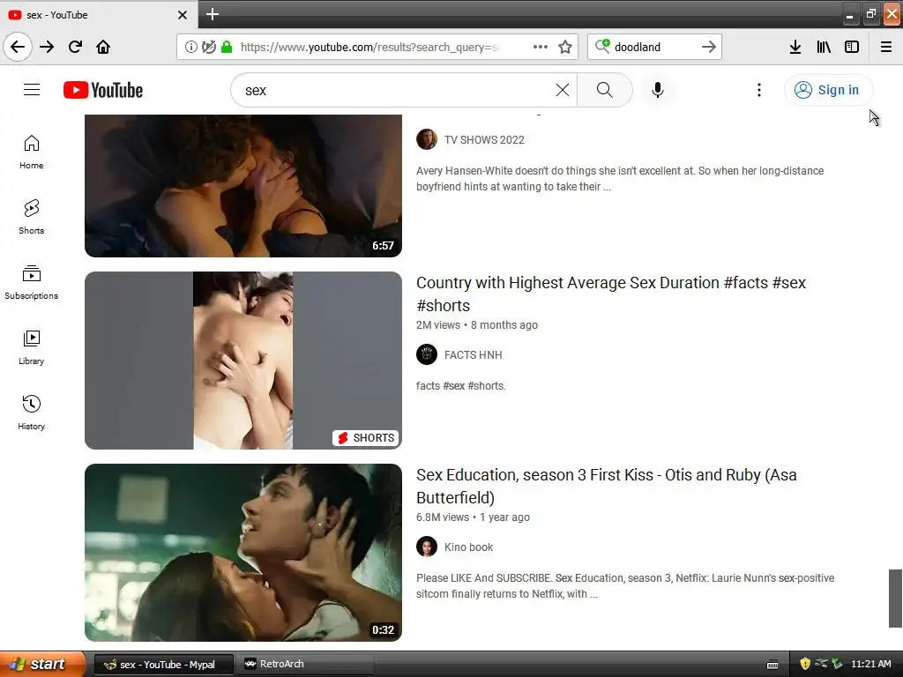Bookmark this page with the star
903x677 pixels.
click(565, 47)
